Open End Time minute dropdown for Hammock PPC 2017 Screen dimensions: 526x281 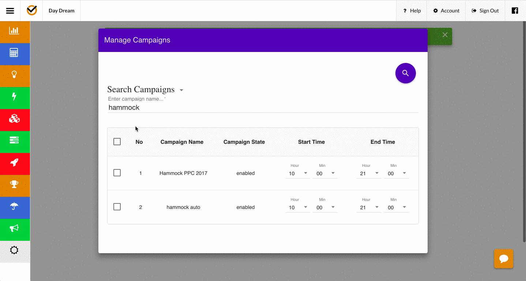point(397,173)
